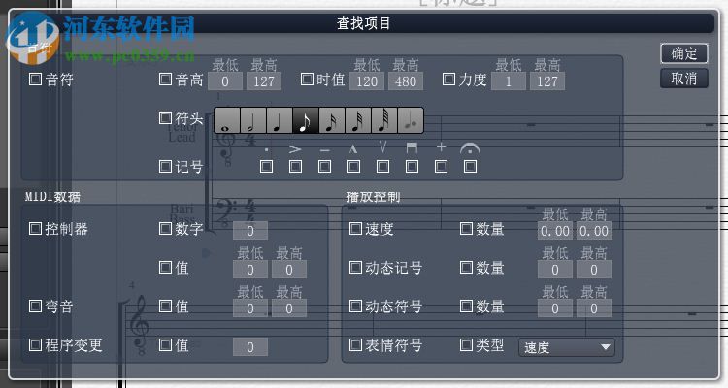
Task: Select the thirty-second note notehead
Action: (x=357, y=120)
